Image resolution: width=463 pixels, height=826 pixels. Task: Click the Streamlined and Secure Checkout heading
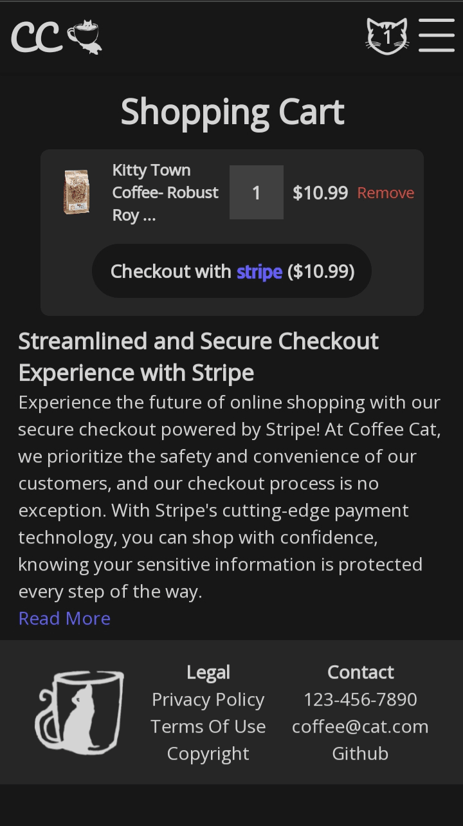pos(198,356)
